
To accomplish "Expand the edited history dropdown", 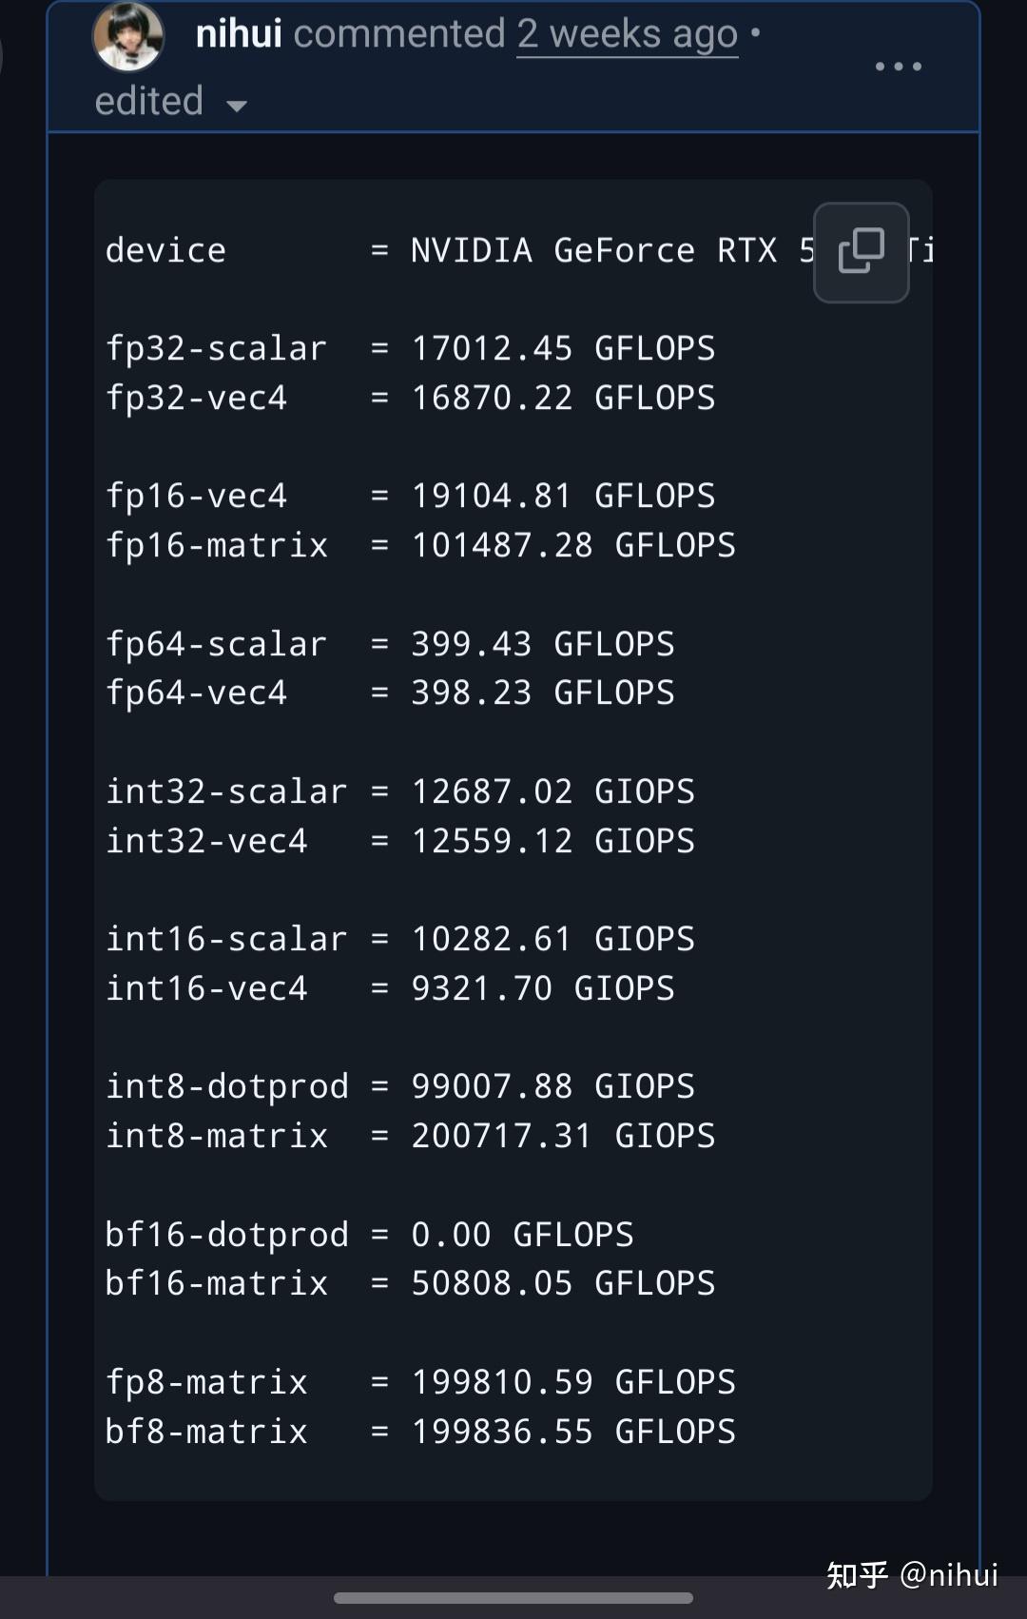I will coord(171,102).
